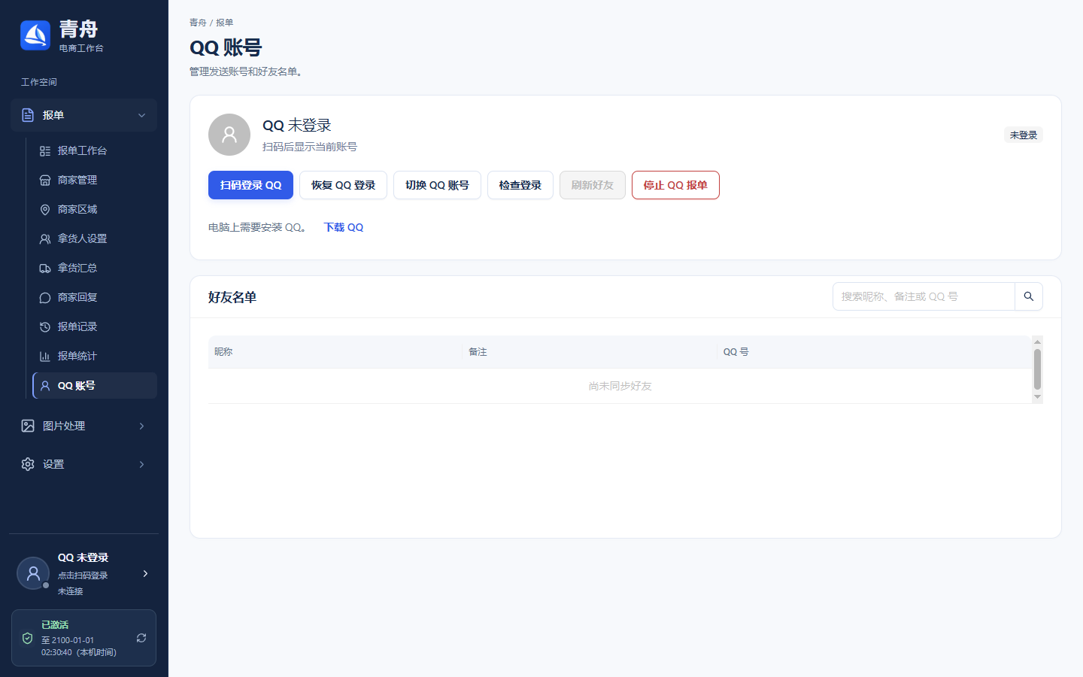1083x677 pixels.
Task: Click the image icon beside 图片处理
Action: (28, 426)
